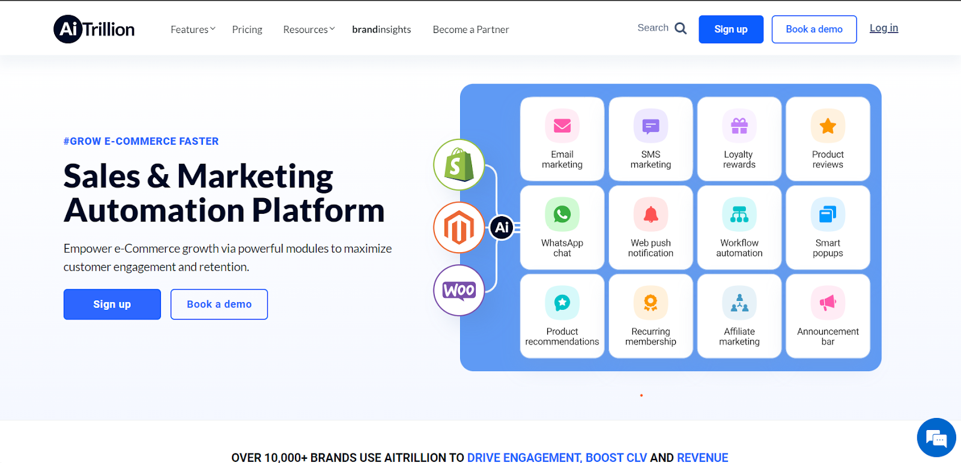Expand the Resources dropdown menu
Viewport: 961px width, 463px height.
coord(309,29)
